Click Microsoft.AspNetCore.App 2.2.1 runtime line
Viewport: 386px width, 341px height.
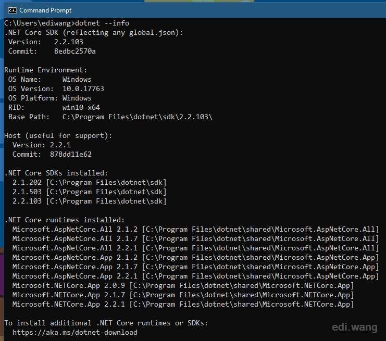click(195, 276)
